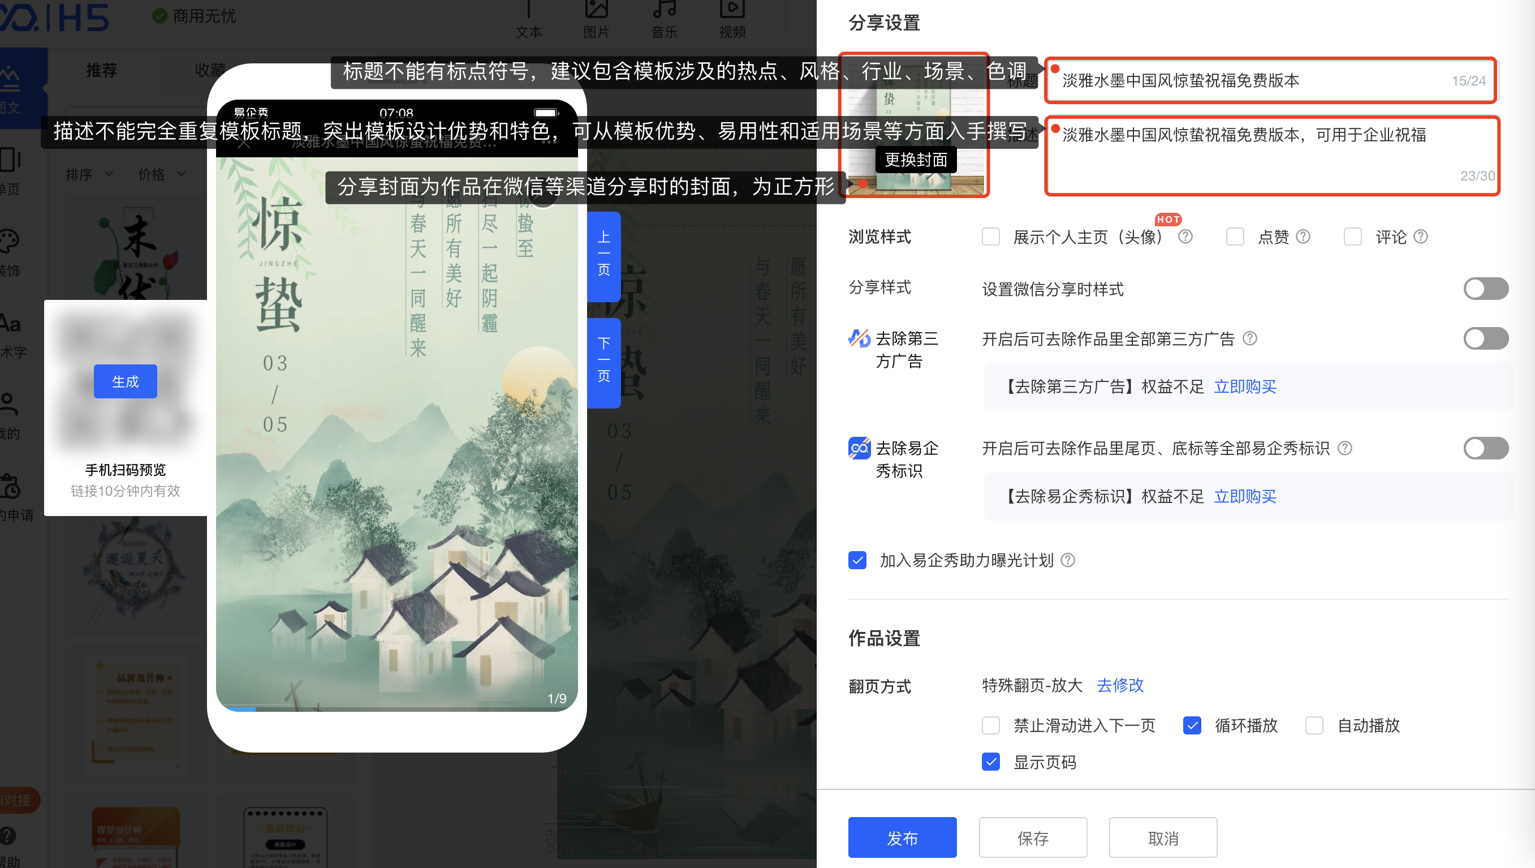Click the 生成 QR code button

tap(125, 381)
